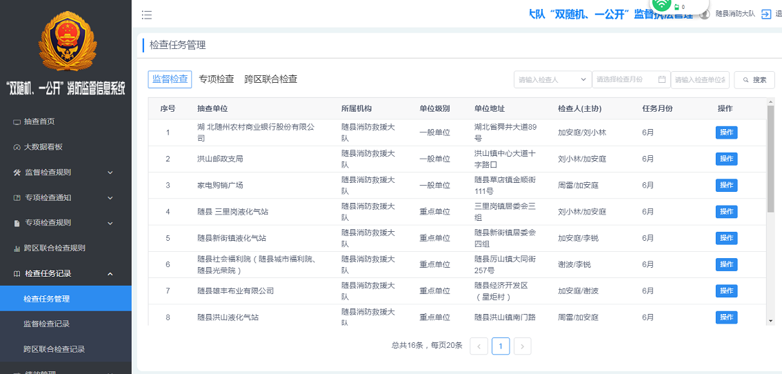Click tools icon beside 监督检查规则

[17, 173]
